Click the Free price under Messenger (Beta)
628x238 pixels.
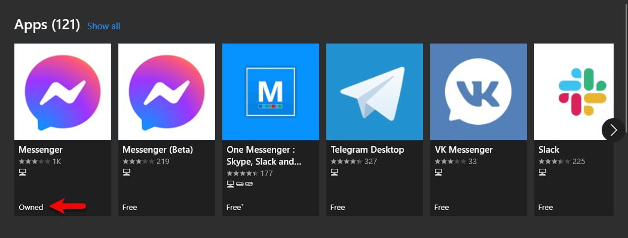(x=130, y=207)
